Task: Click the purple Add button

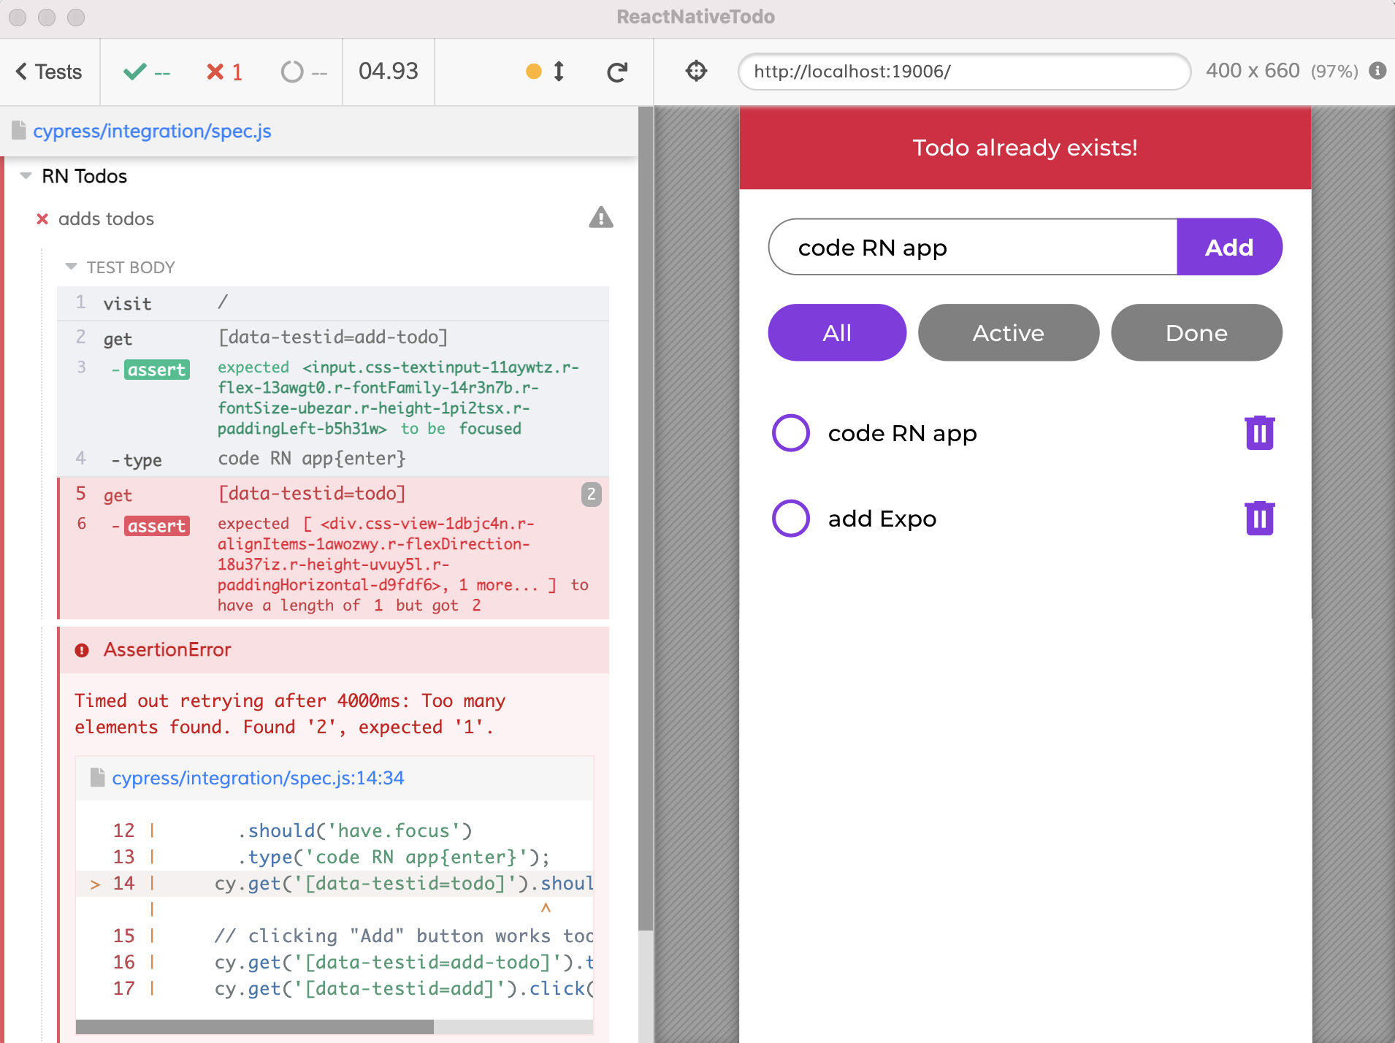Action: coord(1229,247)
